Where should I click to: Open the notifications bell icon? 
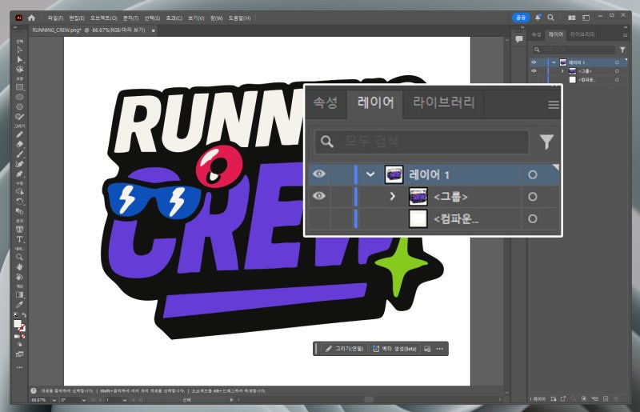click(x=538, y=17)
